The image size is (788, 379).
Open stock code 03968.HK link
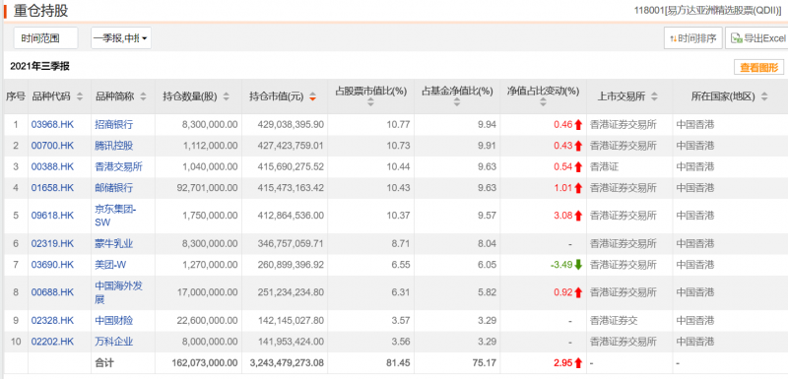(x=52, y=124)
